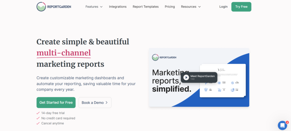
Task: Click the Try Free button
Action: point(241,7)
